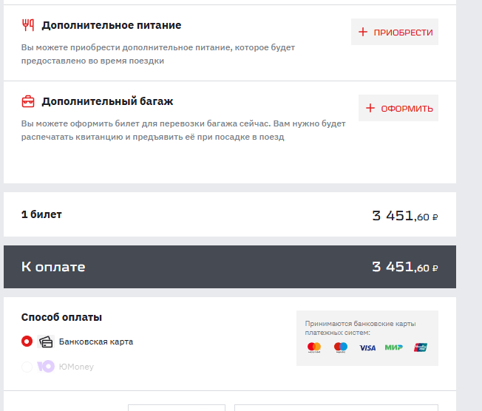This screenshot has width=482, height=411.
Task: Click the Способ оплаты heading
Action: coord(61,317)
